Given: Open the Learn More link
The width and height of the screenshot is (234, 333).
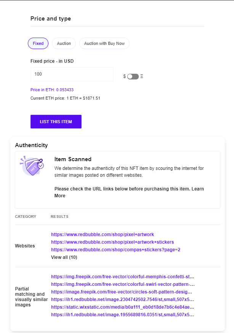Looking at the screenshot, I should 60,196.
